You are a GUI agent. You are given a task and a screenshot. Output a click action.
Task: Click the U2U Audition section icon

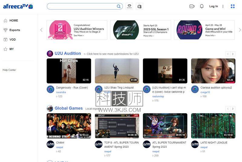tap(50, 54)
